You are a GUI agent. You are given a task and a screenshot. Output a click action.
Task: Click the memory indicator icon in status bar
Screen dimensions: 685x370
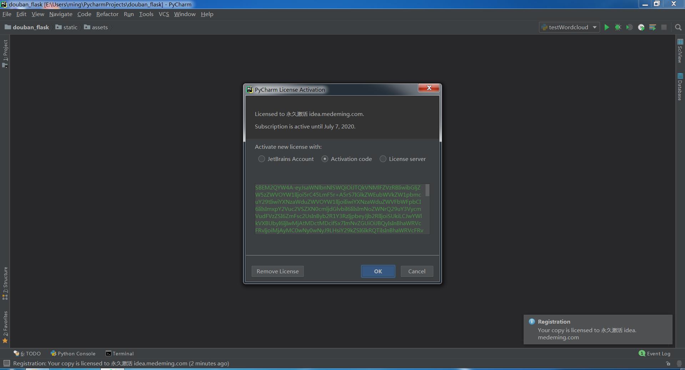click(679, 363)
